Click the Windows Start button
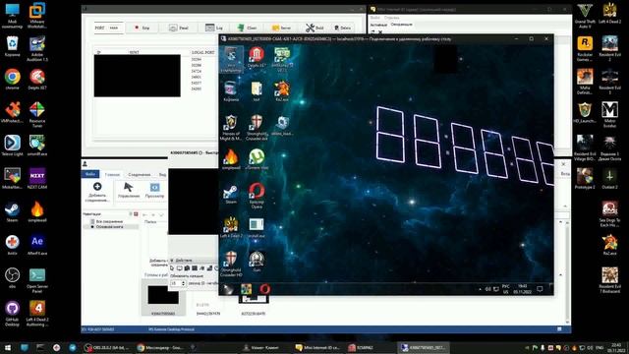 (8, 347)
